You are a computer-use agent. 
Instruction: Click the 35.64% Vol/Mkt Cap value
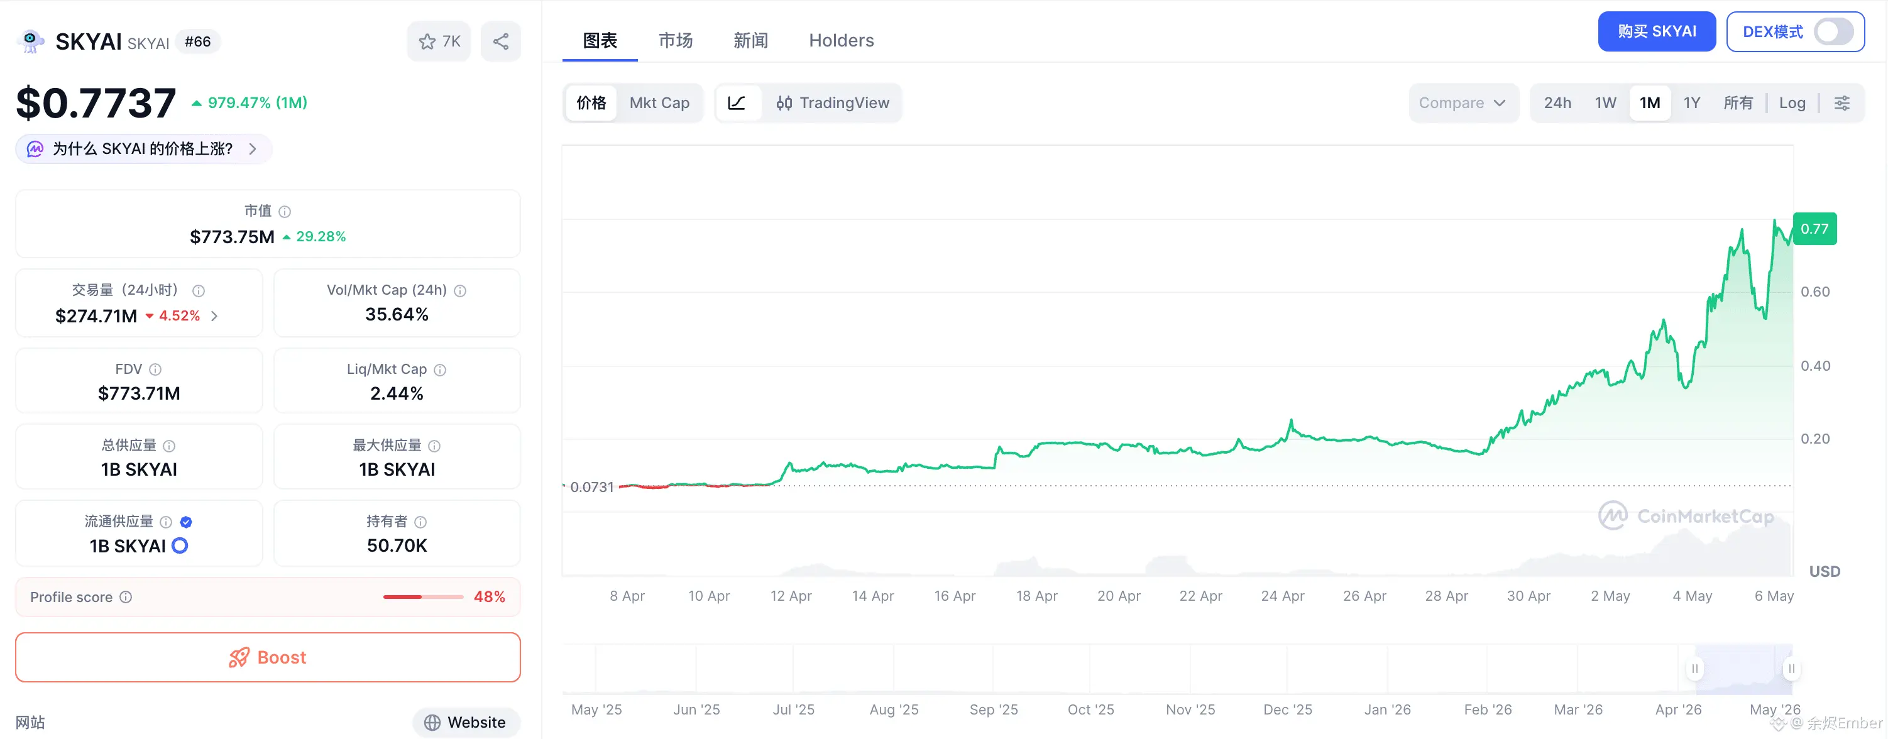397,314
